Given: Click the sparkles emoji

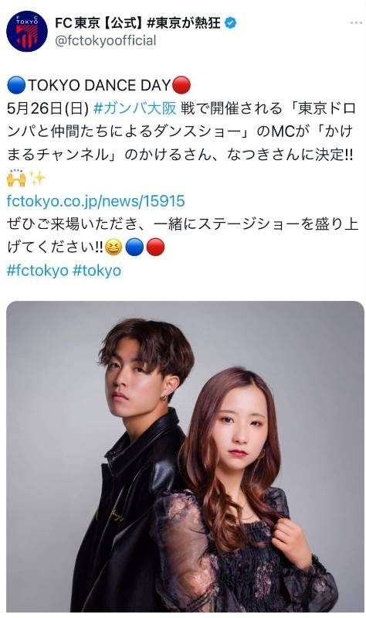Looking at the screenshot, I should [38, 178].
